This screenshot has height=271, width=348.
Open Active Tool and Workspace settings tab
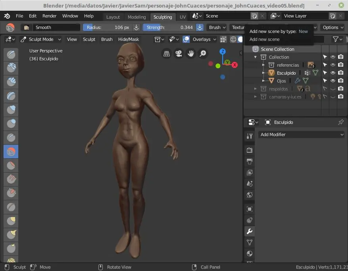coord(250,136)
